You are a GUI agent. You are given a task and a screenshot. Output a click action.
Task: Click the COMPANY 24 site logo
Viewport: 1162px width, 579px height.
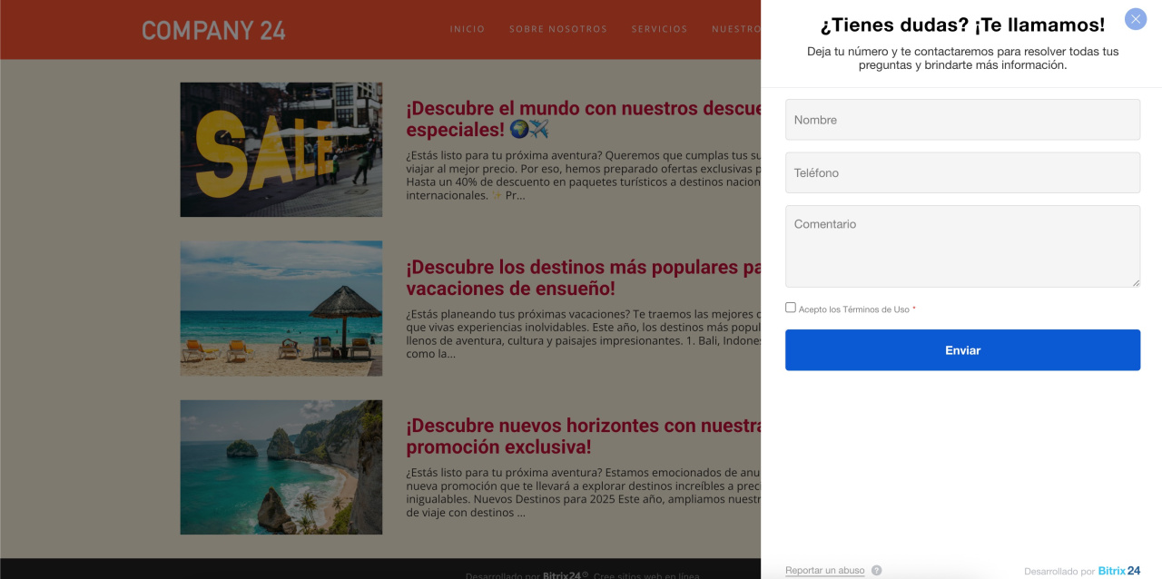point(213,31)
